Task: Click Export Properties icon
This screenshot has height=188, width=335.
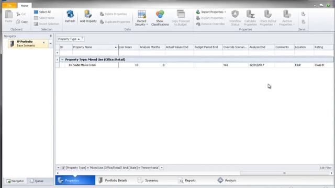Action: tap(198, 18)
